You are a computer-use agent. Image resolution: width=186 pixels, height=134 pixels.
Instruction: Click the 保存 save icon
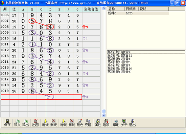click(x=7, y=123)
